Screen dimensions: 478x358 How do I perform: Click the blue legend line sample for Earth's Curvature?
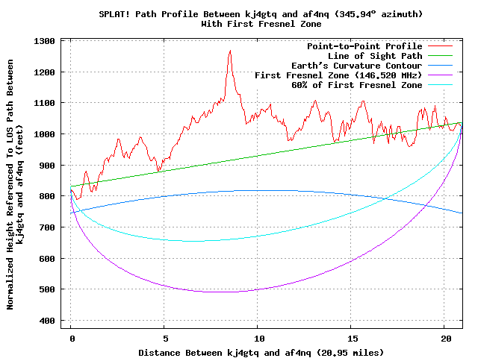pyautogui.click(x=440, y=66)
